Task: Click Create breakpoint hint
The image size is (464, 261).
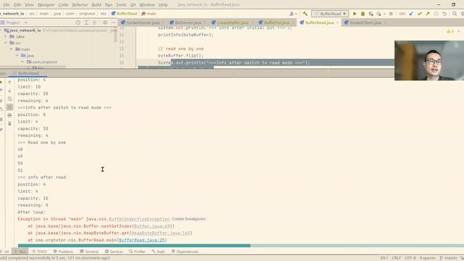Action: [x=188, y=219]
